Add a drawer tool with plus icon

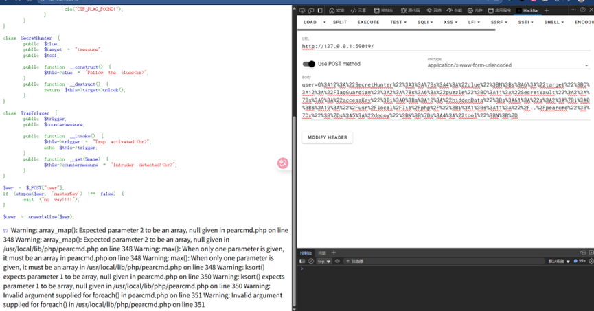(x=334, y=253)
